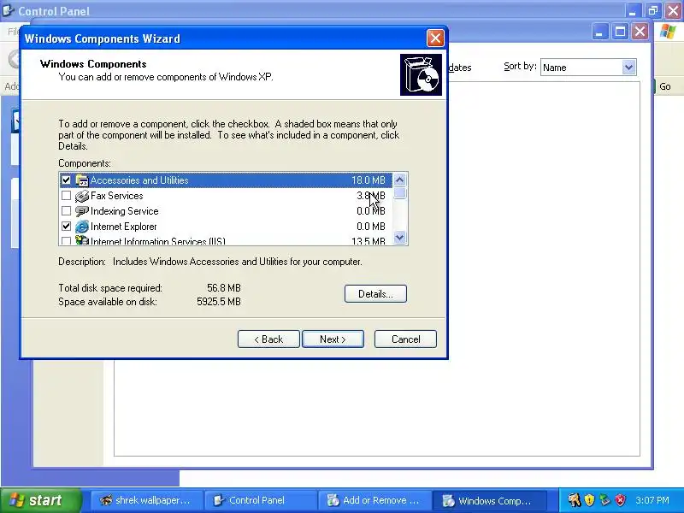
Task: Cancel the Windows Components Wizard
Action: click(405, 339)
